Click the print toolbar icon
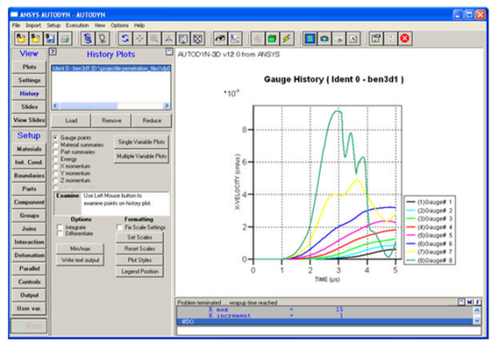Image resolution: width=500 pixels, height=347 pixels. 65,38
